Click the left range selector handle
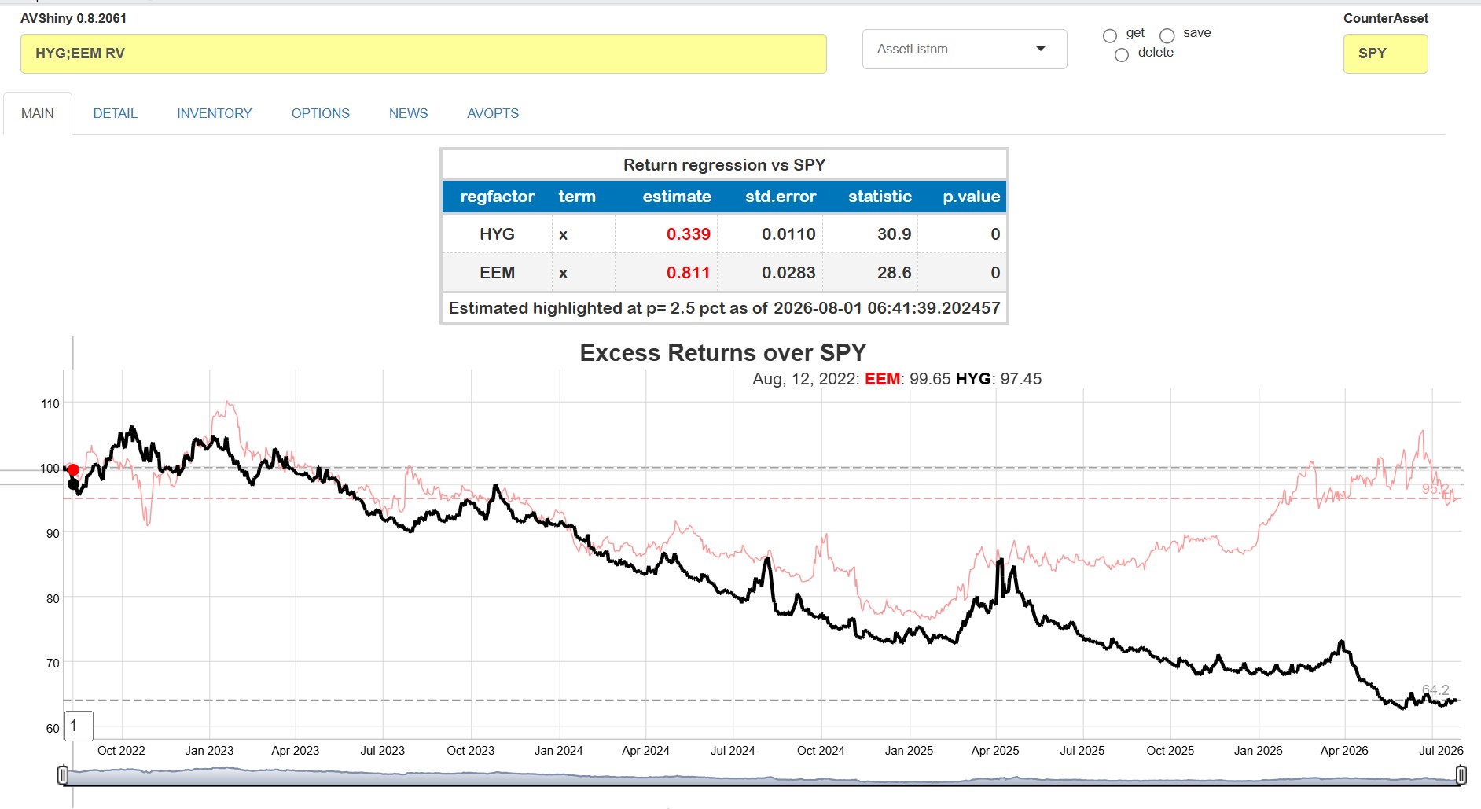This screenshot has height=809, width=1481. click(63, 776)
